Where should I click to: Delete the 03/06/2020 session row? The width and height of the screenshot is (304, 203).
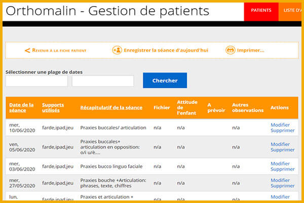tap(283, 169)
